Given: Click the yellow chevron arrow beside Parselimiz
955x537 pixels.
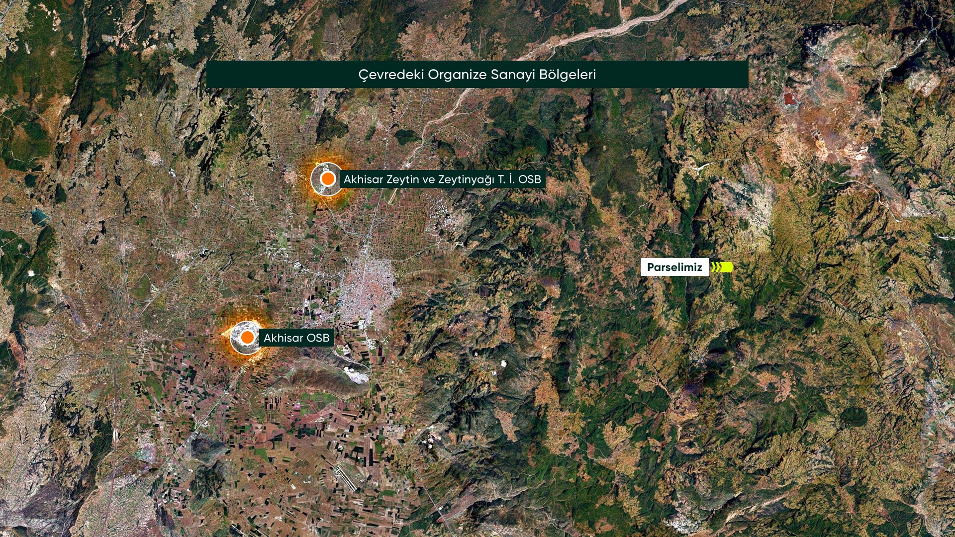Looking at the screenshot, I should (x=722, y=268).
